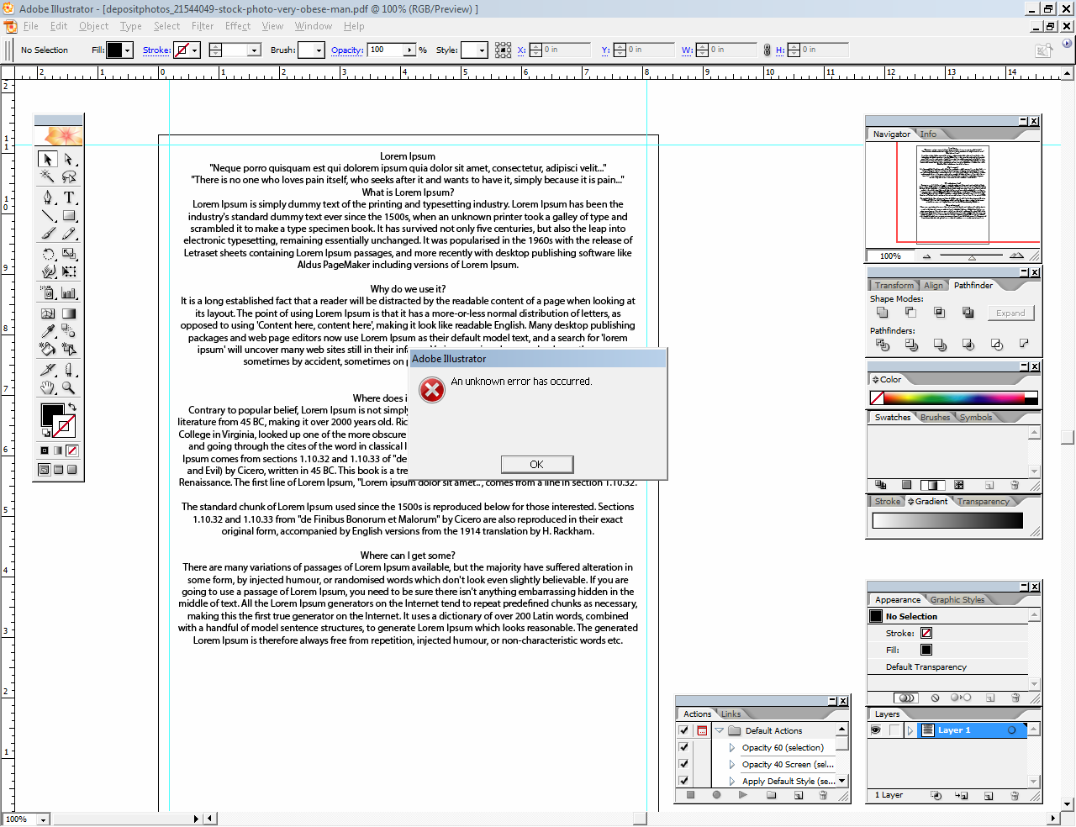Select the black arrow Selection tool
1076x827 pixels.
[x=48, y=159]
